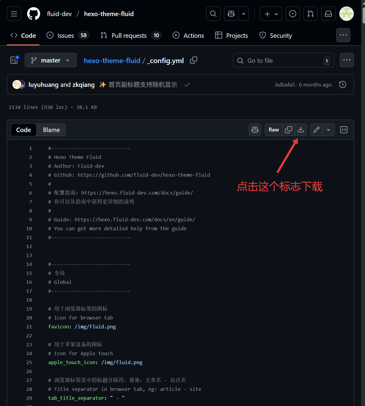Edit this file pencil icon
Viewport: 365px width, 406px height.
coord(316,130)
